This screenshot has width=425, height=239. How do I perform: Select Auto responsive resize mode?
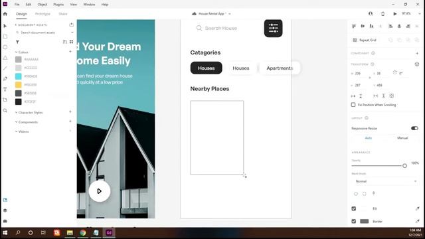pyautogui.click(x=368, y=138)
